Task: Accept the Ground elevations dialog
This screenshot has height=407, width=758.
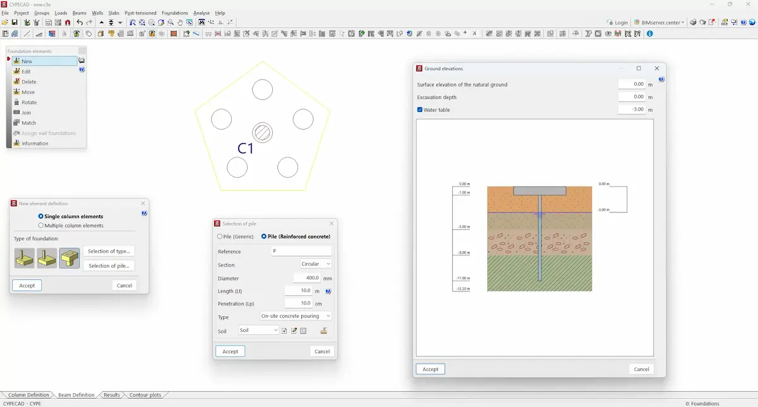Action: click(430, 369)
